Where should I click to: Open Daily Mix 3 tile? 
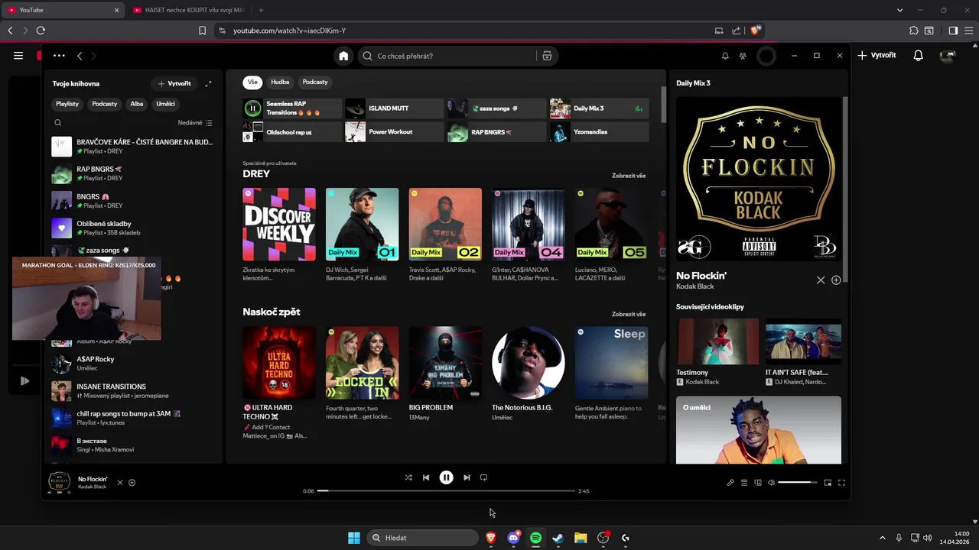tap(599, 108)
